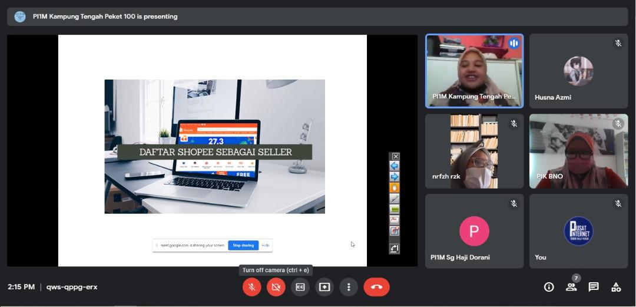Viewport: 636px width, 307px height.
Task: Open meeting details info icon
Action: (x=549, y=287)
